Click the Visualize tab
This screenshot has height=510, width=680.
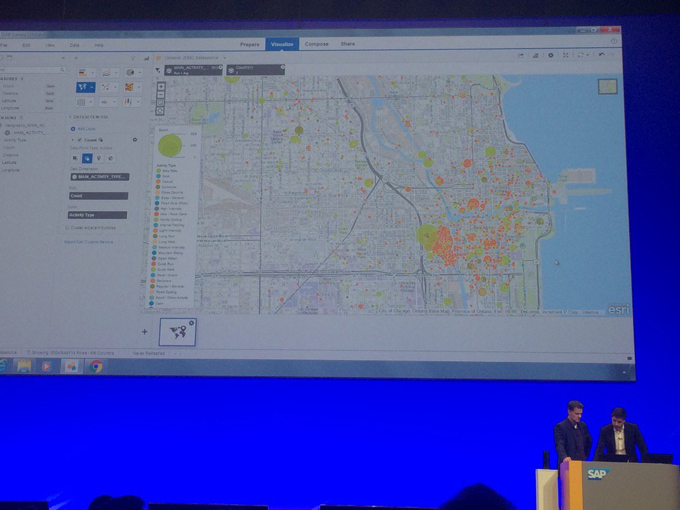coord(282,44)
